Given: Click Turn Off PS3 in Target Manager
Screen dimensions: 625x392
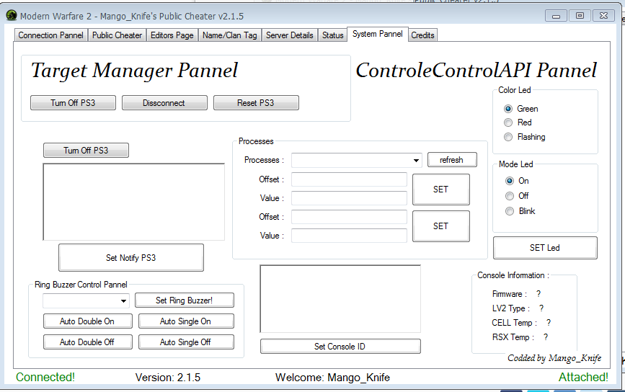Looking at the screenshot, I should pos(73,103).
